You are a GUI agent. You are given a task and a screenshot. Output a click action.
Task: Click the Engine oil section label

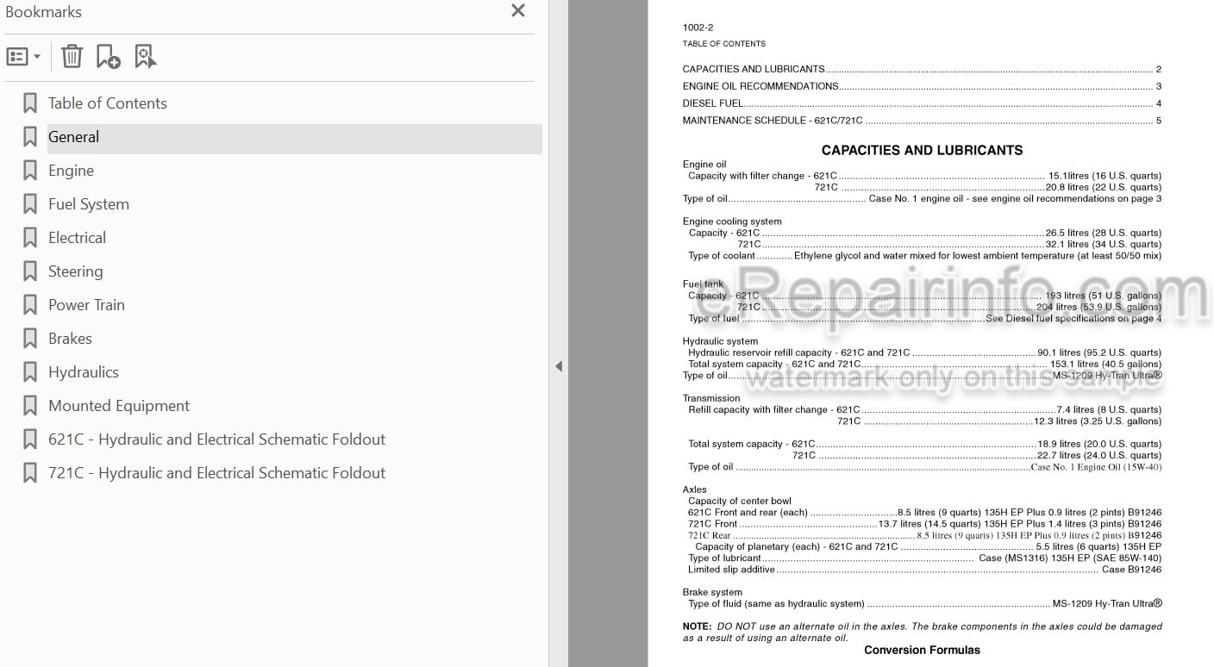pos(704,165)
